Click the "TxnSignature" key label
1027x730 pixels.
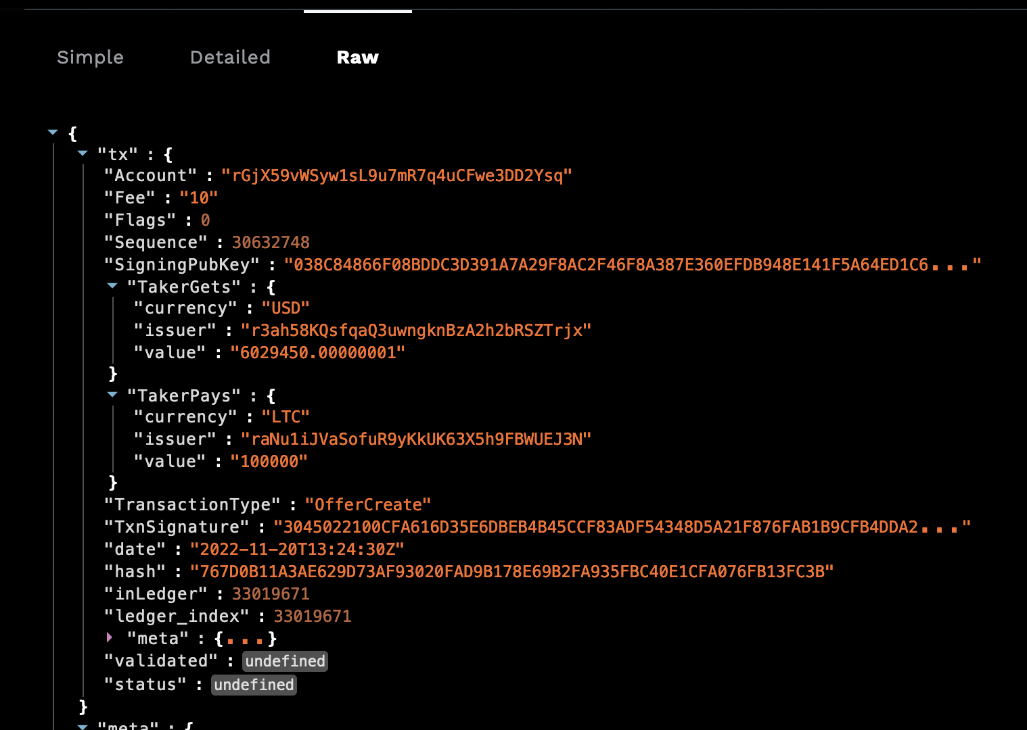(177, 527)
